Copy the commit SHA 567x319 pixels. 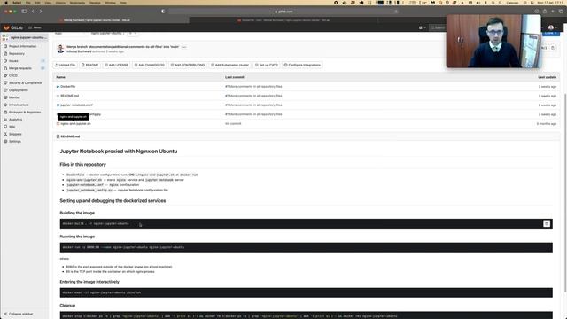553,48
